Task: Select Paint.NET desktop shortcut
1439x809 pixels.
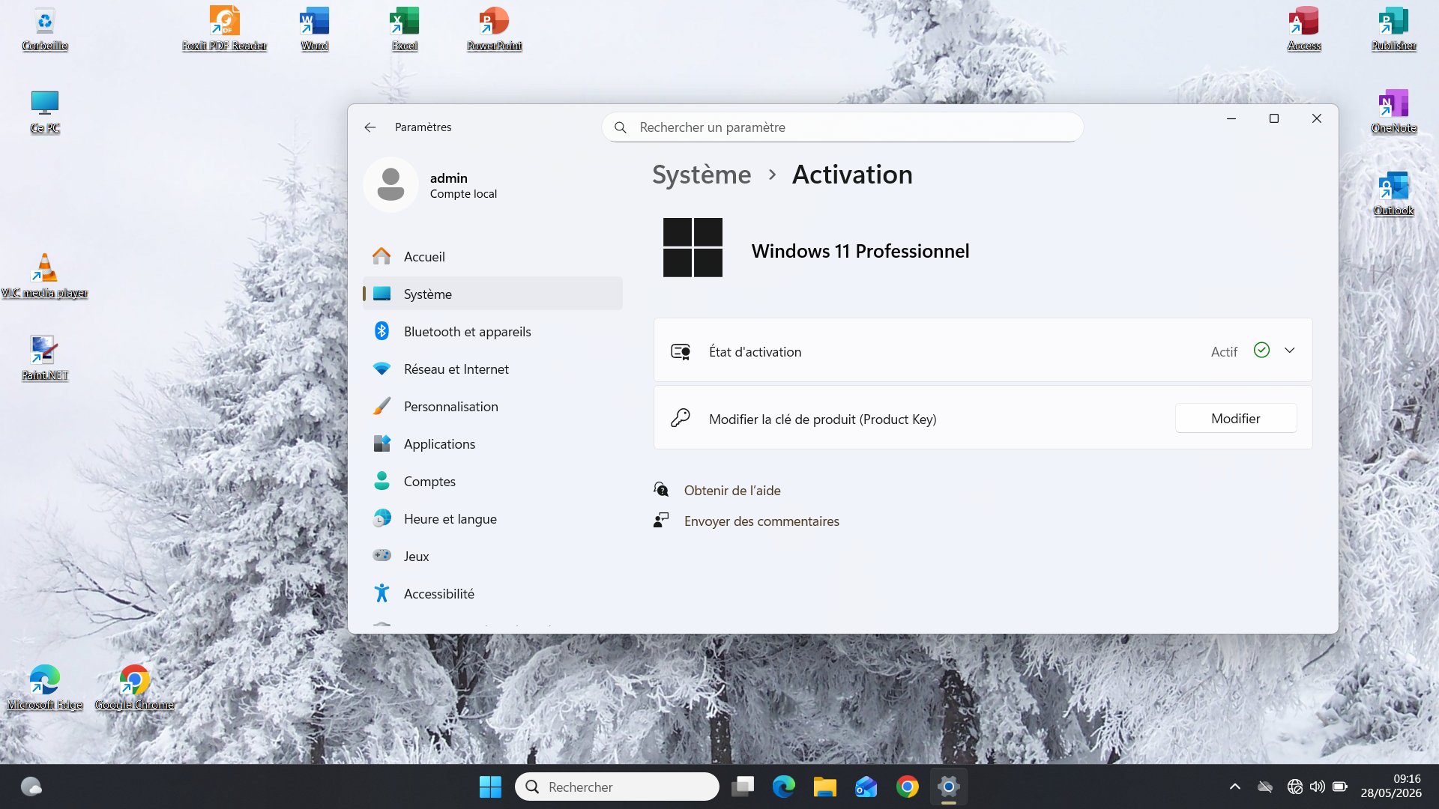Action: click(x=45, y=360)
